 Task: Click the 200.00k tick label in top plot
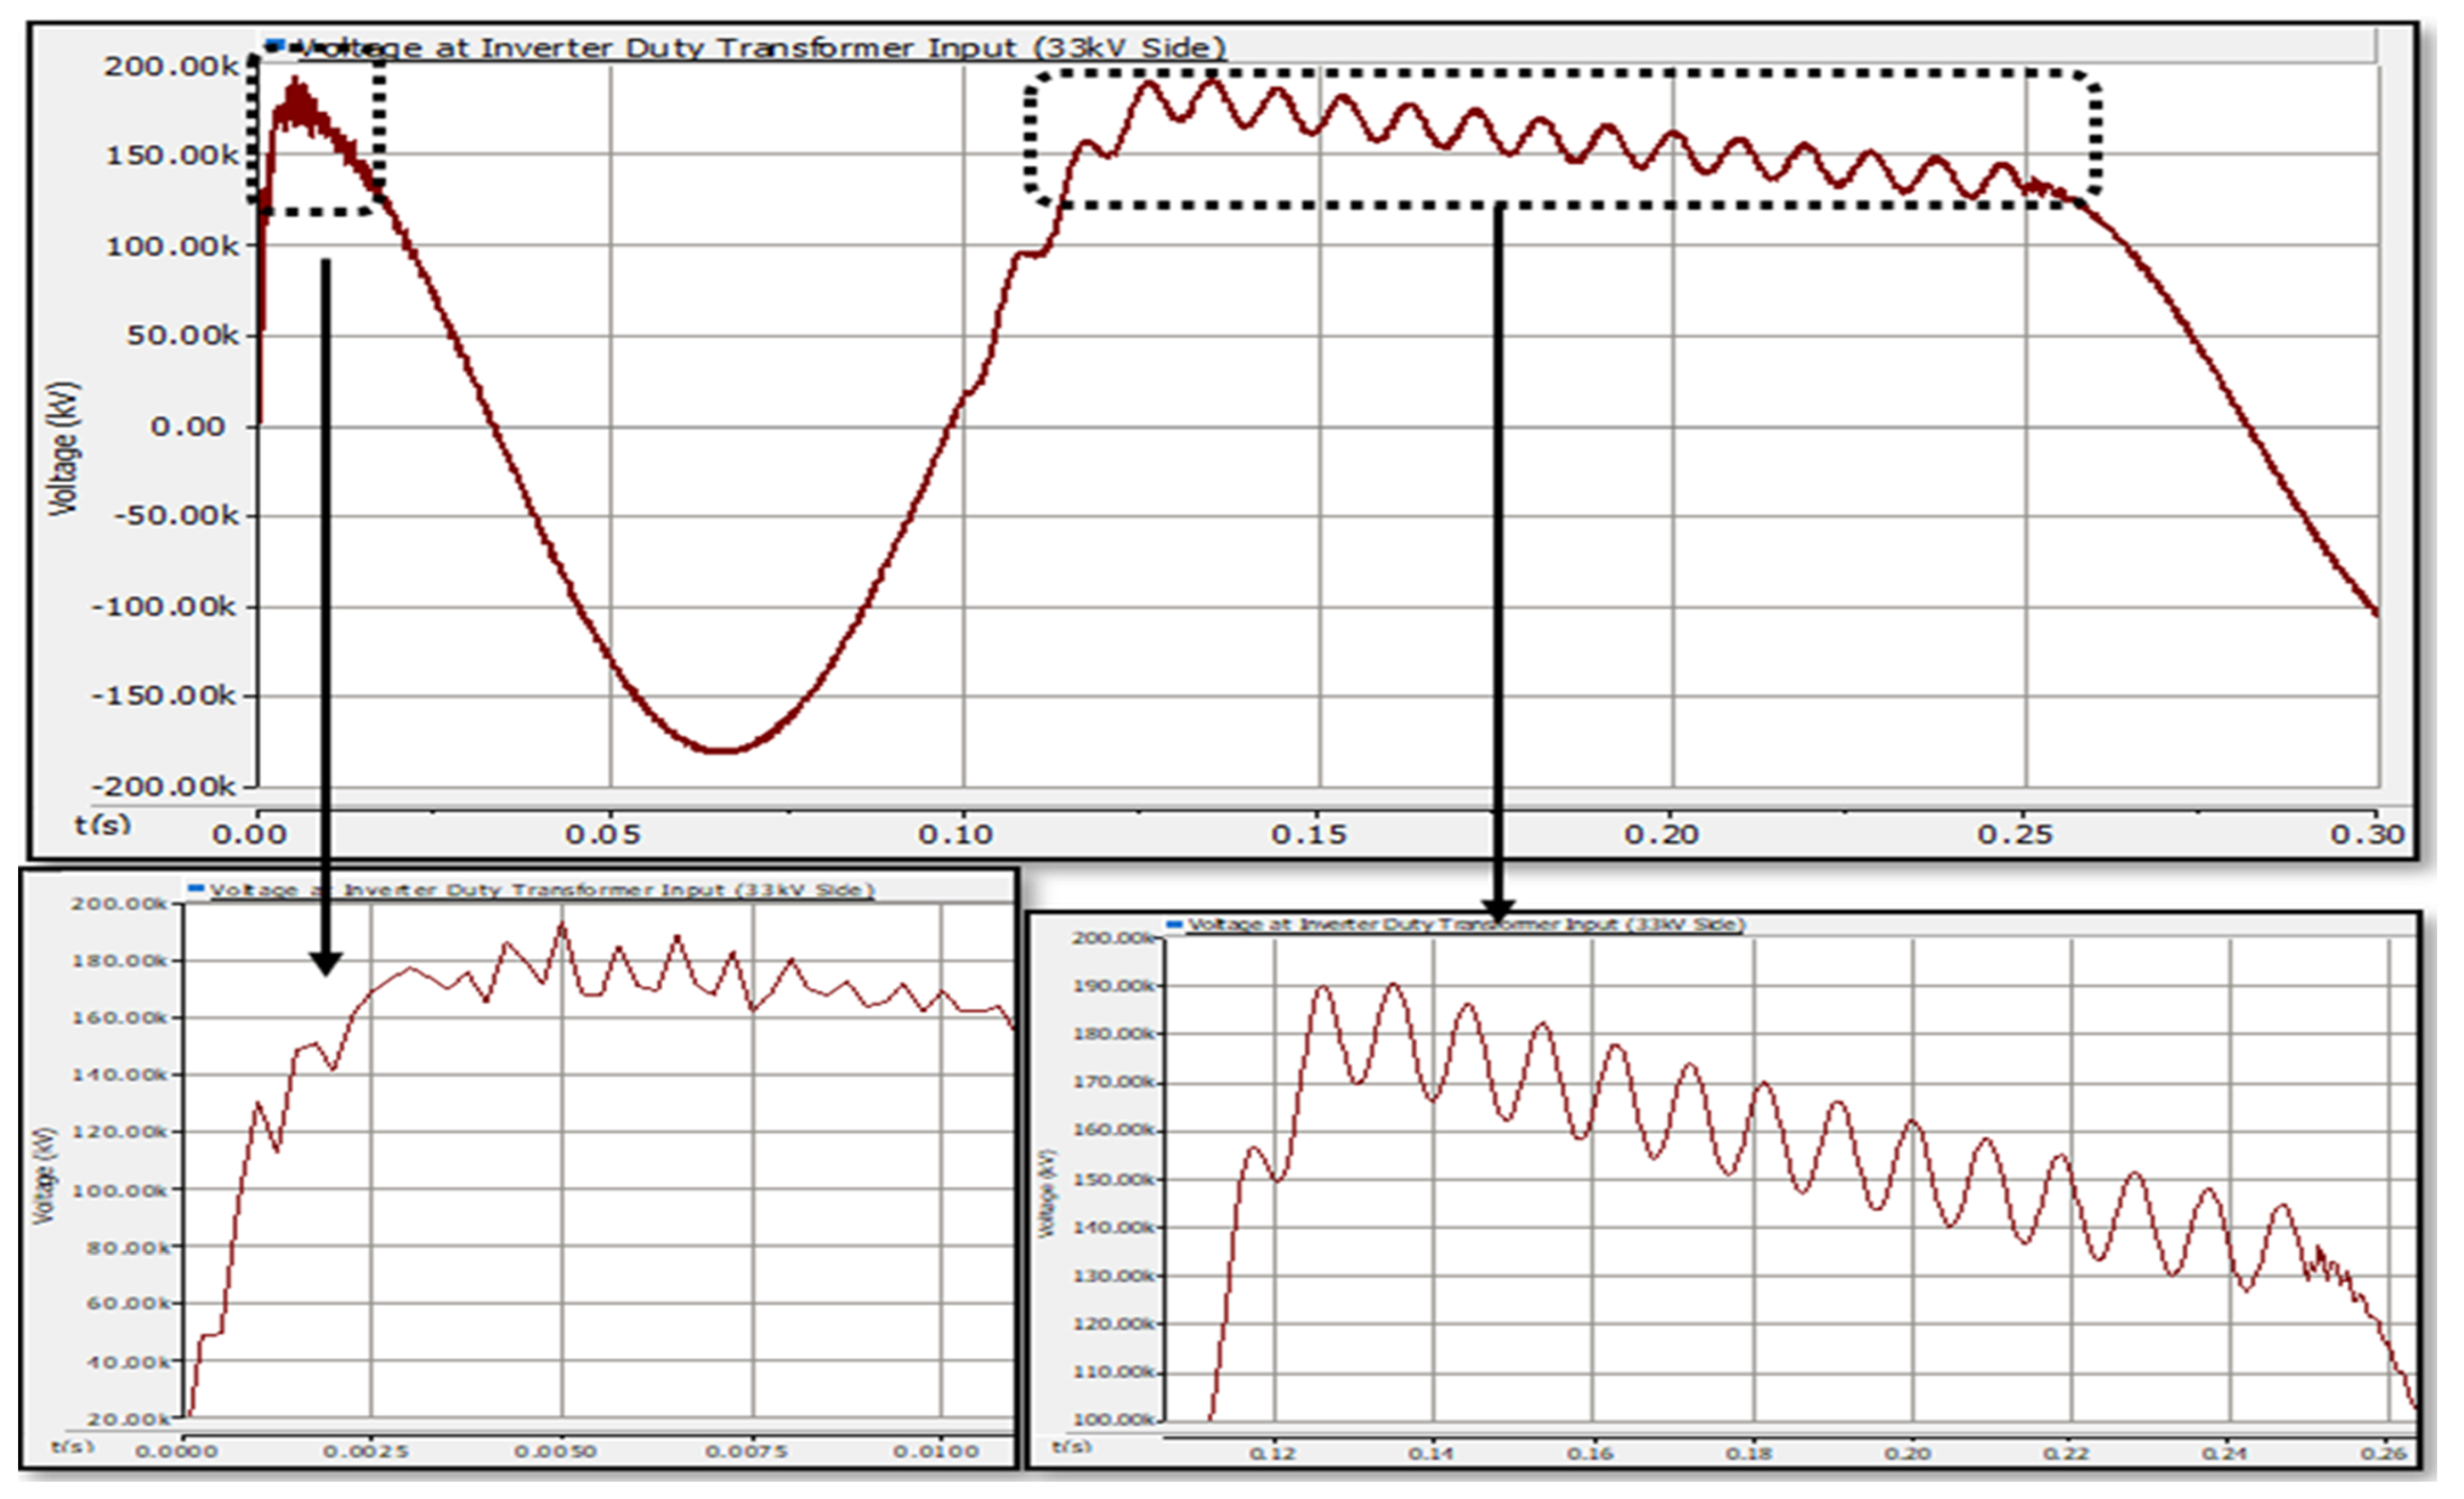point(170,66)
